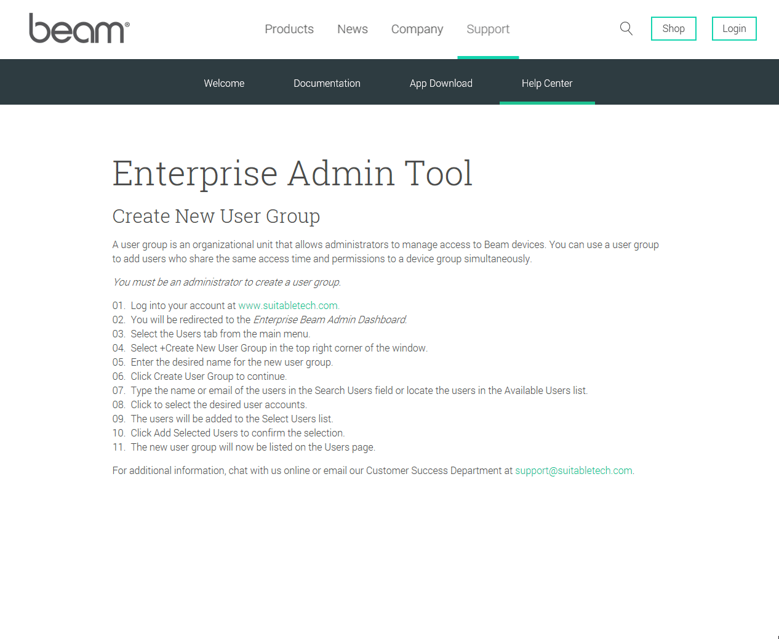Click step 11 listed on Users page
779x639 pixels.
pos(244,447)
